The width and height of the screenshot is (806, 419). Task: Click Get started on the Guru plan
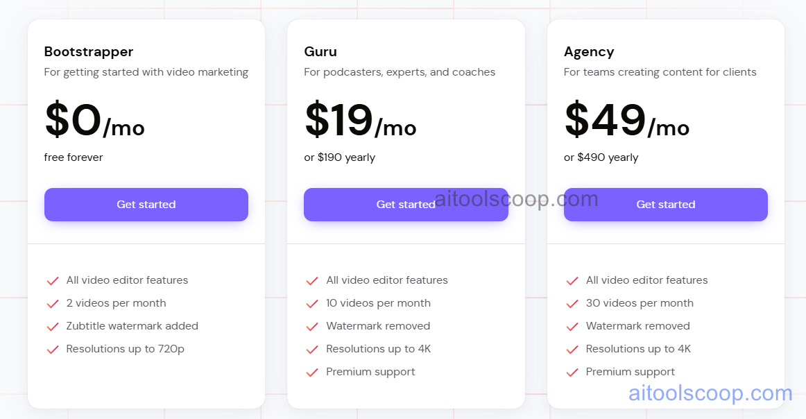406,205
